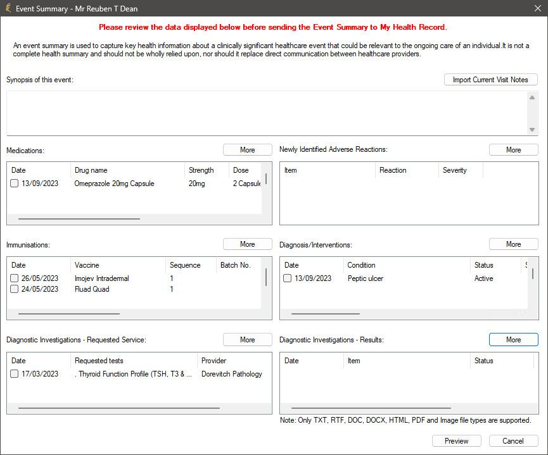This screenshot has height=455, width=548.
Task: Select the Omeprazole 20mg Capsule text
Action: 114,184
